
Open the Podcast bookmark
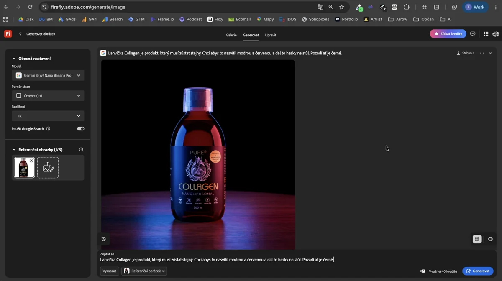pyautogui.click(x=190, y=19)
